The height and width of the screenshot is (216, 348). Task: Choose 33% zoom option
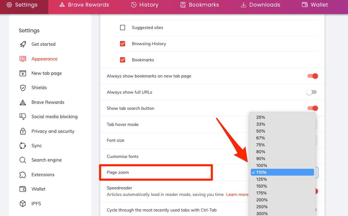click(x=282, y=124)
